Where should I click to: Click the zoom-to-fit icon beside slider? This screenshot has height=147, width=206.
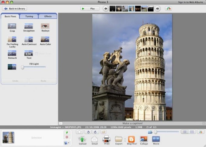tap(150, 132)
